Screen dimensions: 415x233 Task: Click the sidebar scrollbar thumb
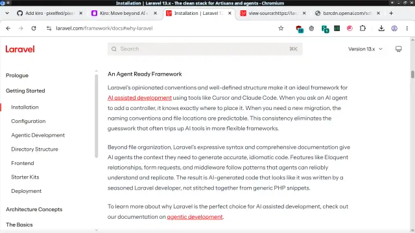pos(97,116)
